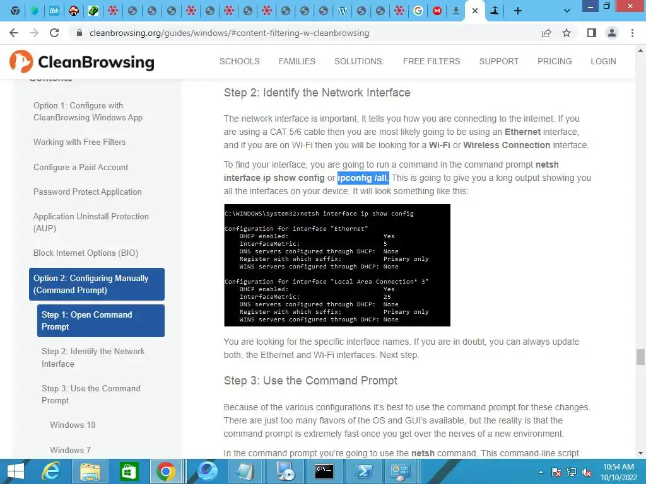
Task: Go back to the previous page
Action: click(x=14, y=33)
